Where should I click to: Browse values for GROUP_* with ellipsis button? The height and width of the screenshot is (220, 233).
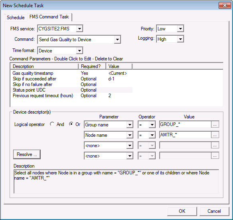pyautogui.click(x=215, y=124)
